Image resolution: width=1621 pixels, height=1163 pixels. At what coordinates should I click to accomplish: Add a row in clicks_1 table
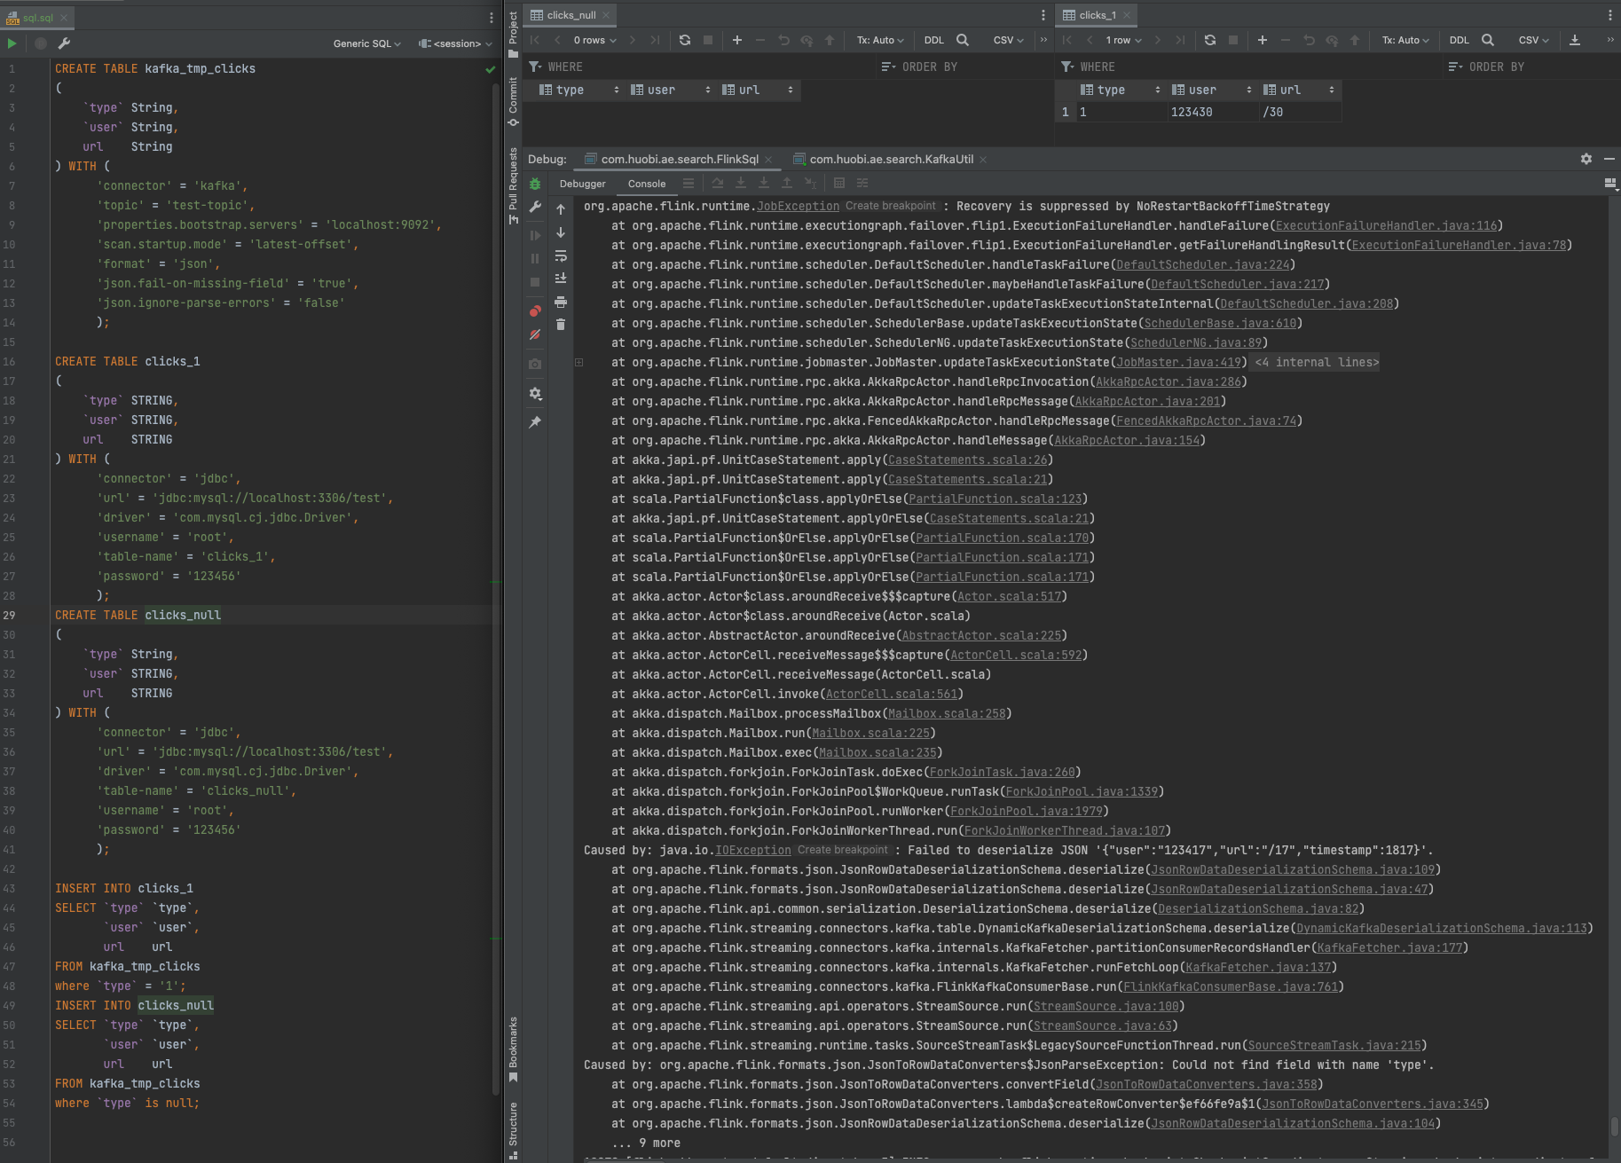click(1263, 40)
